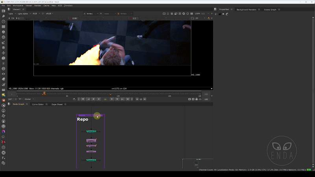
Task: Open the 24 fps dropdown
Action: coord(12,99)
